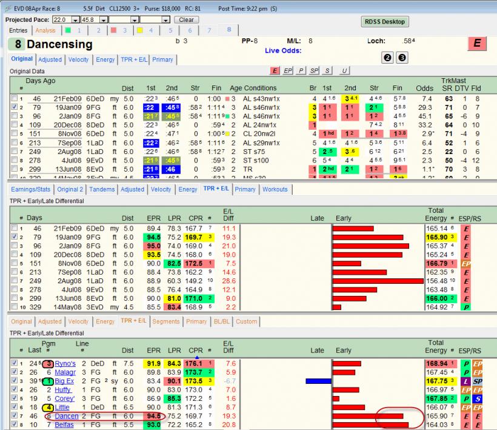Screen dimensions: 497x430
Task: Uncheck the Belfas row checkbox
Action: pyautogui.click(x=15, y=424)
